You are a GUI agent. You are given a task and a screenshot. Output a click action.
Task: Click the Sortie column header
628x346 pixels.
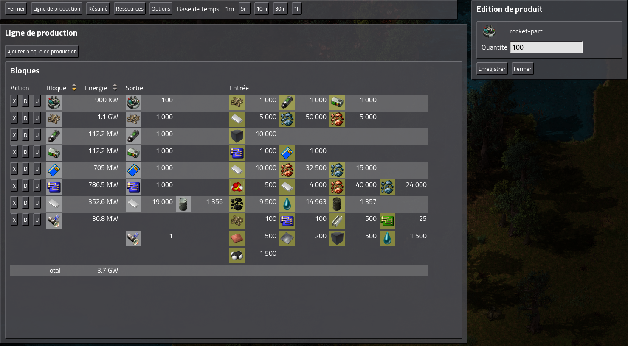134,88
